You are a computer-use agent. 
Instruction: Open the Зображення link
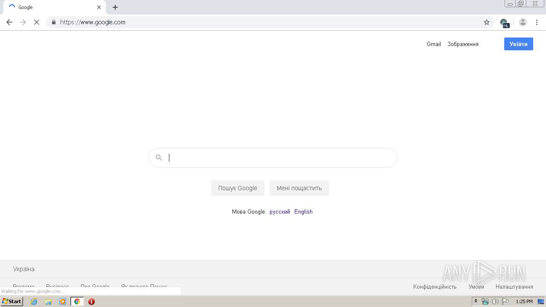click(463, 44)
